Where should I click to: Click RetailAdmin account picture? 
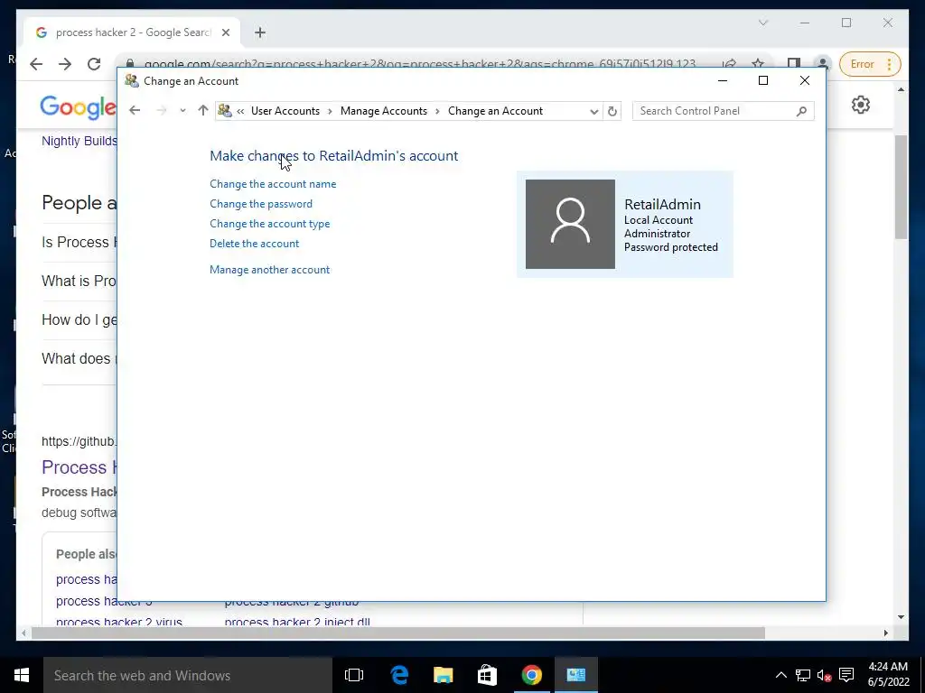[570, 224]
